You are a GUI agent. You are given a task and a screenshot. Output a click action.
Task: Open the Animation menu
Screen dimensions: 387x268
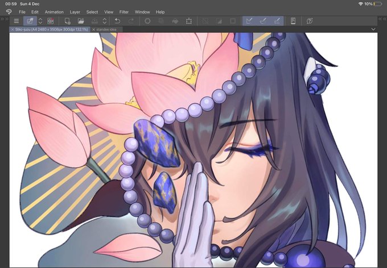point(54,12)
